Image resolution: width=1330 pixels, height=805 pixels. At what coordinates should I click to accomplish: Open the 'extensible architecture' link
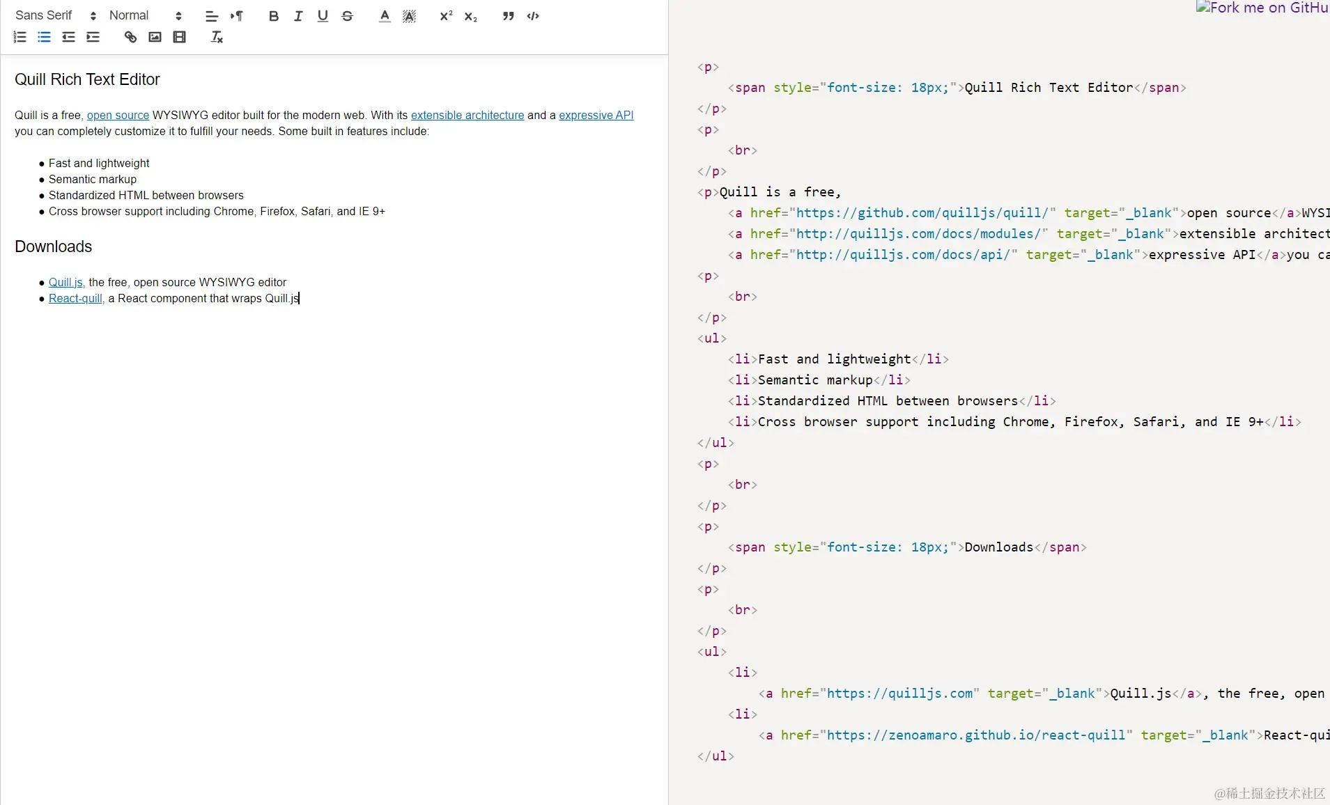point(467,115)
